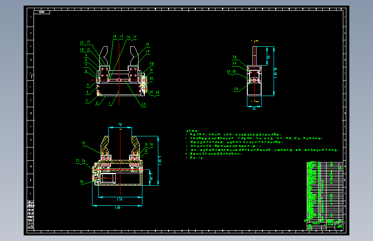The height and width of the screenshot is (241, 373).
Task: Select callout 54 in the section view
Action: point(82,182)
